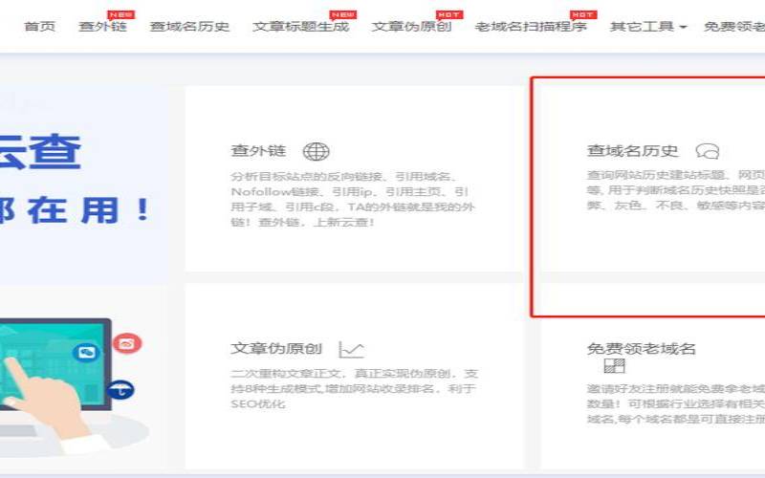Screen dimensions: 765x478
Task: Click the HOT badge above 老域名扫描程序
Action: click(583, 14)
